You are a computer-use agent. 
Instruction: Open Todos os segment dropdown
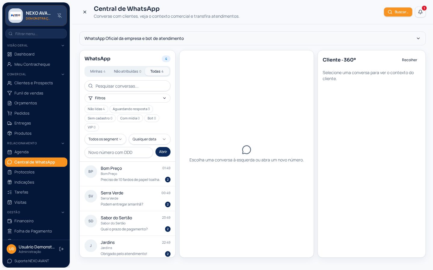(x=105, y=139)
